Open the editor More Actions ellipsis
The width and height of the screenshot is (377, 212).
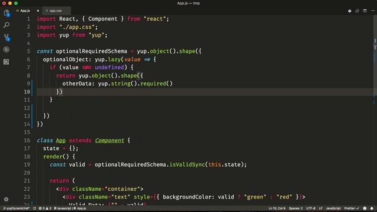pyautogui.click(x=373, y=11)
